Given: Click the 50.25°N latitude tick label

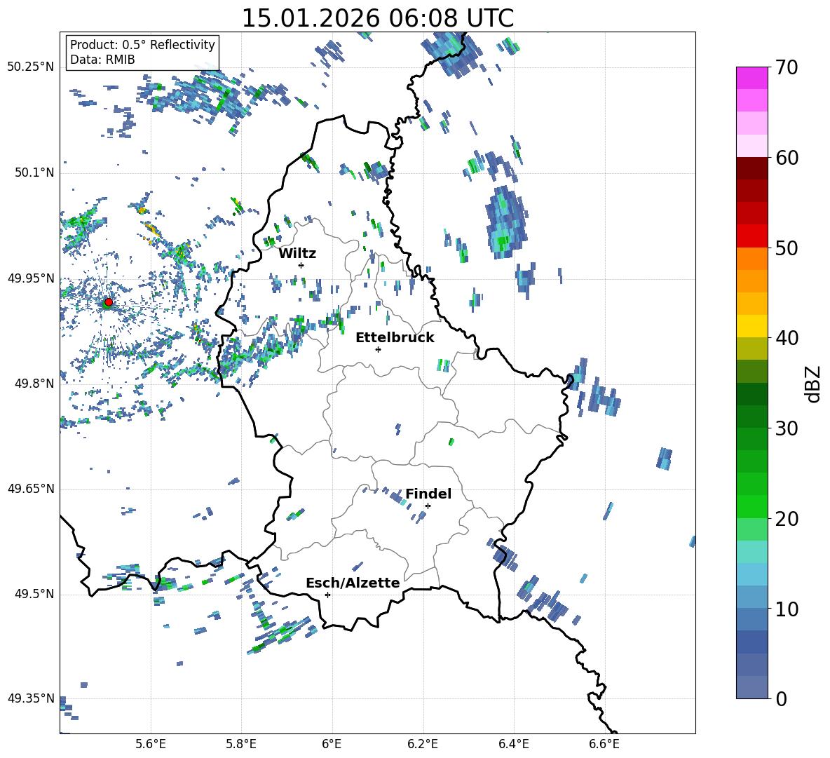Looking at the screenshot, I should pos(31,67).
